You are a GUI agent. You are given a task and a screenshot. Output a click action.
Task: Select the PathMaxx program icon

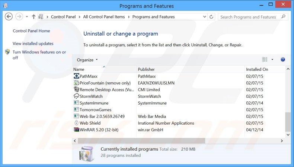coord(76,76)
